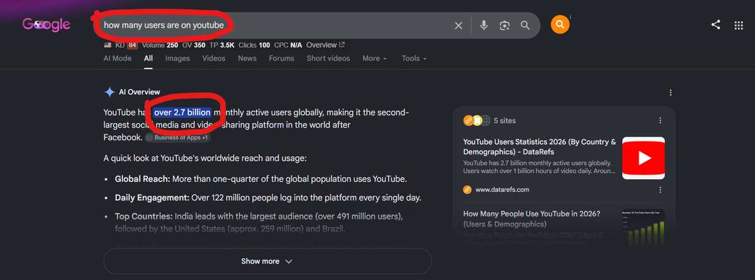Image resolution: width=755 pixels, height=280 pixels.
Task: Click the YouTube logo thumbnail of DataRefs result
Action: 643,158
